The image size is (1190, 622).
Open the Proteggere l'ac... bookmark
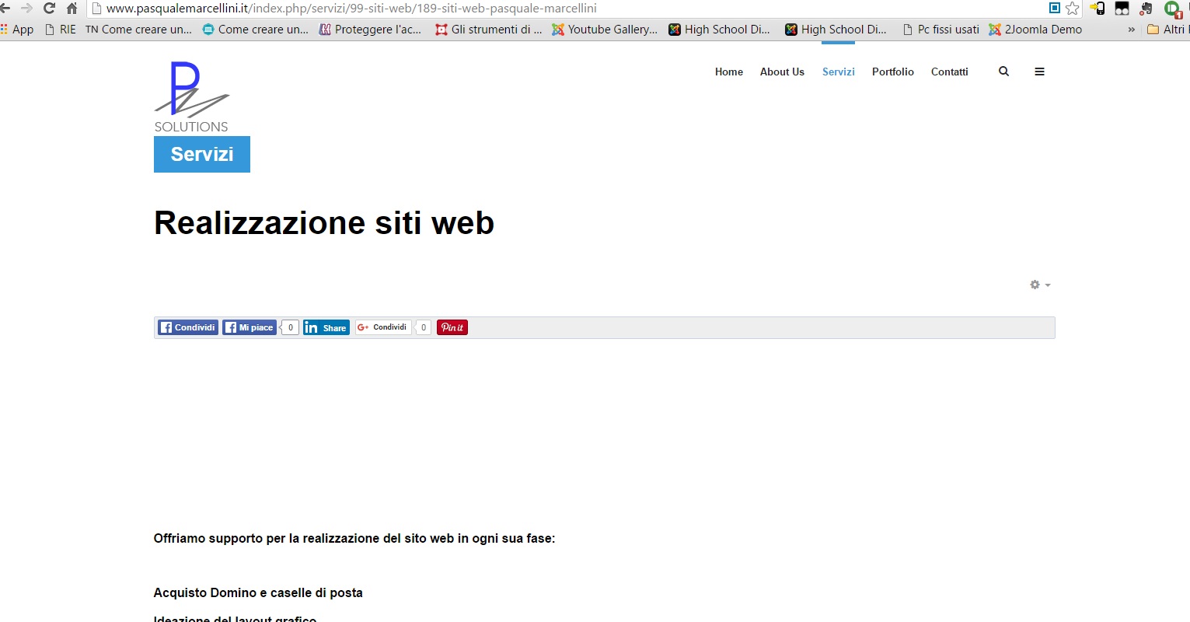pyautogui.click(x=371, y=30)
